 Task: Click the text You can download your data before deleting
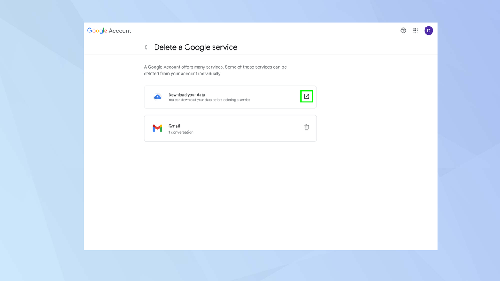tap(209, 100)
